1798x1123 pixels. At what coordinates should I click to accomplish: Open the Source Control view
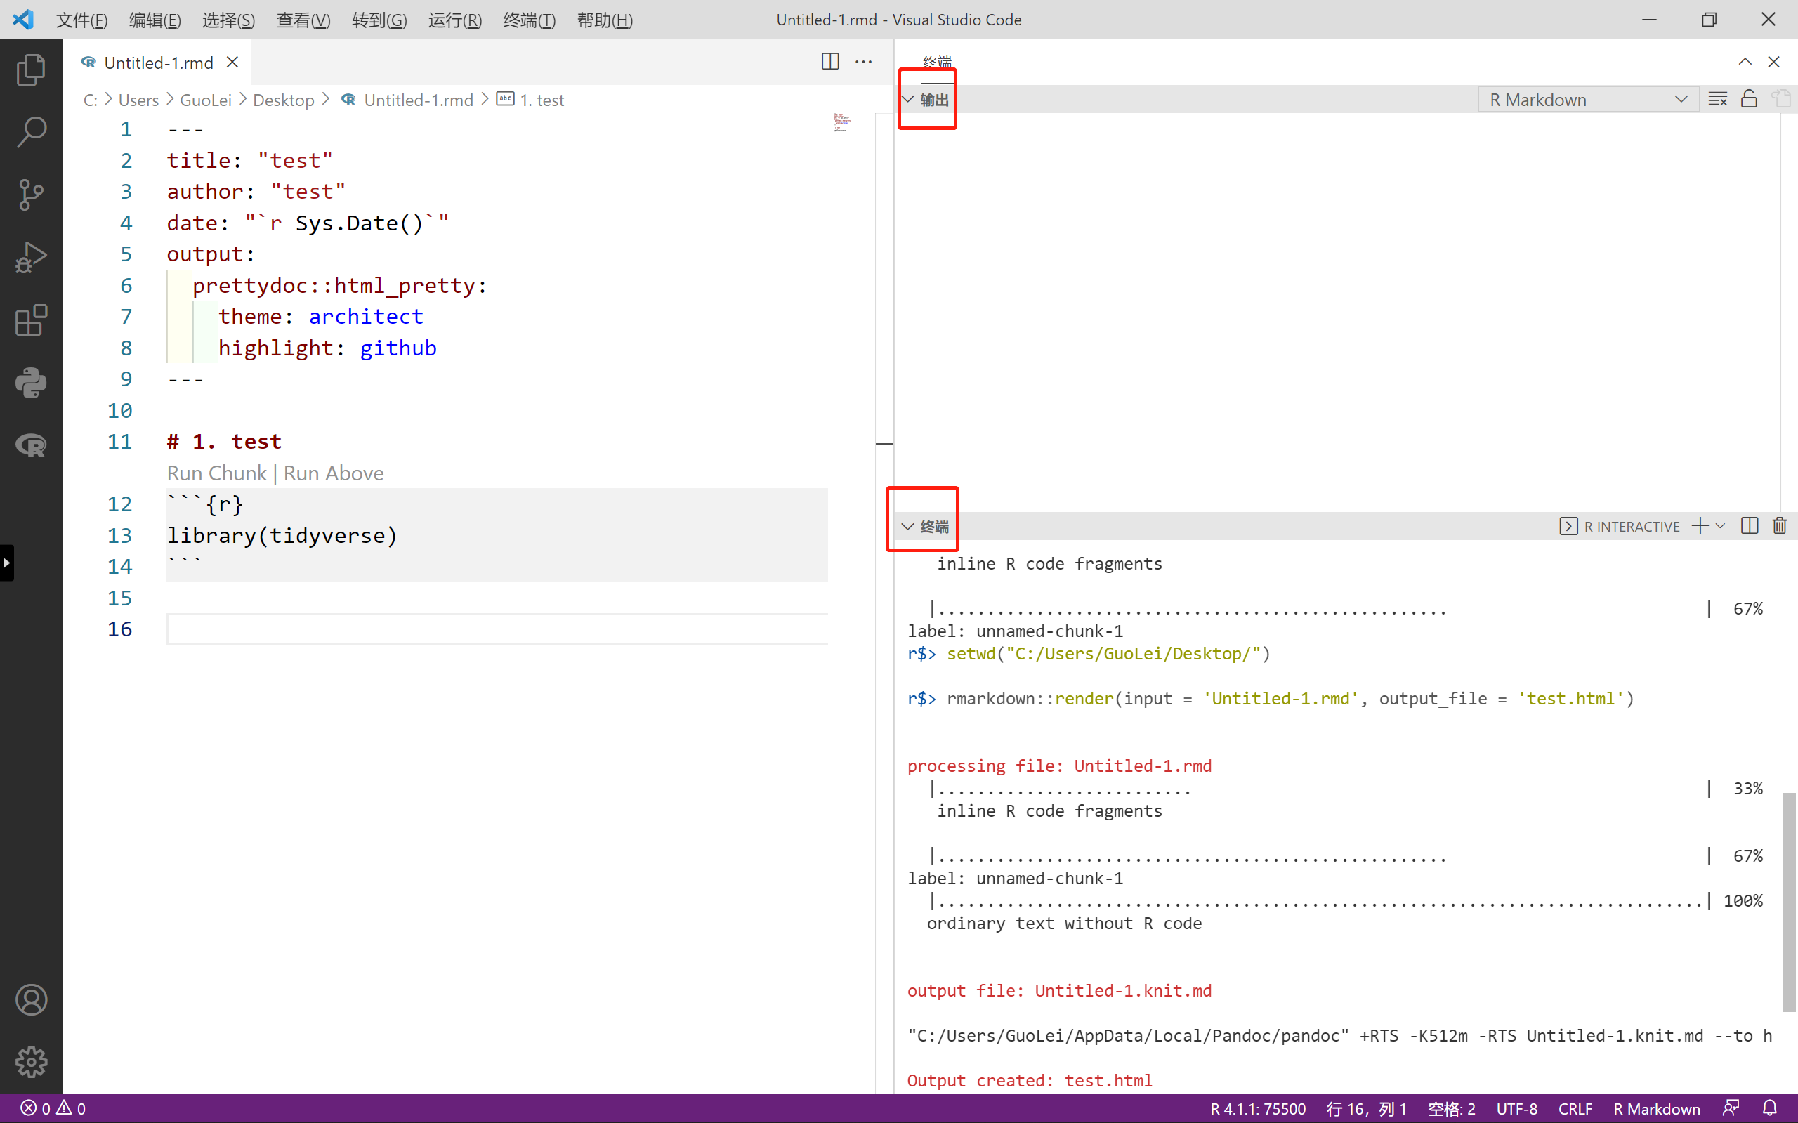pyautogui.click(x=30, y=195)
